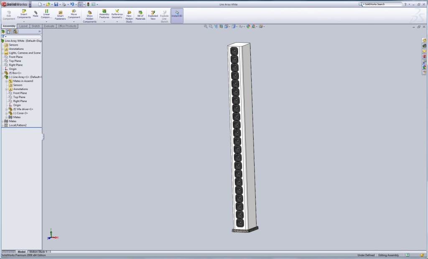
Task: Click the Insert Components tool
Action: pyautogui.click(x=24, y=15)
